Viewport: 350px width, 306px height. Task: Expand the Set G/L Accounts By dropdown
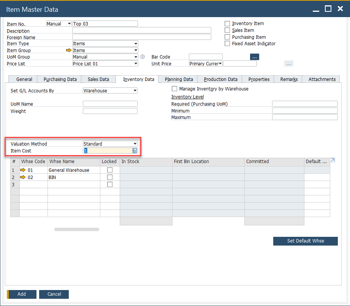coord(135,91)
